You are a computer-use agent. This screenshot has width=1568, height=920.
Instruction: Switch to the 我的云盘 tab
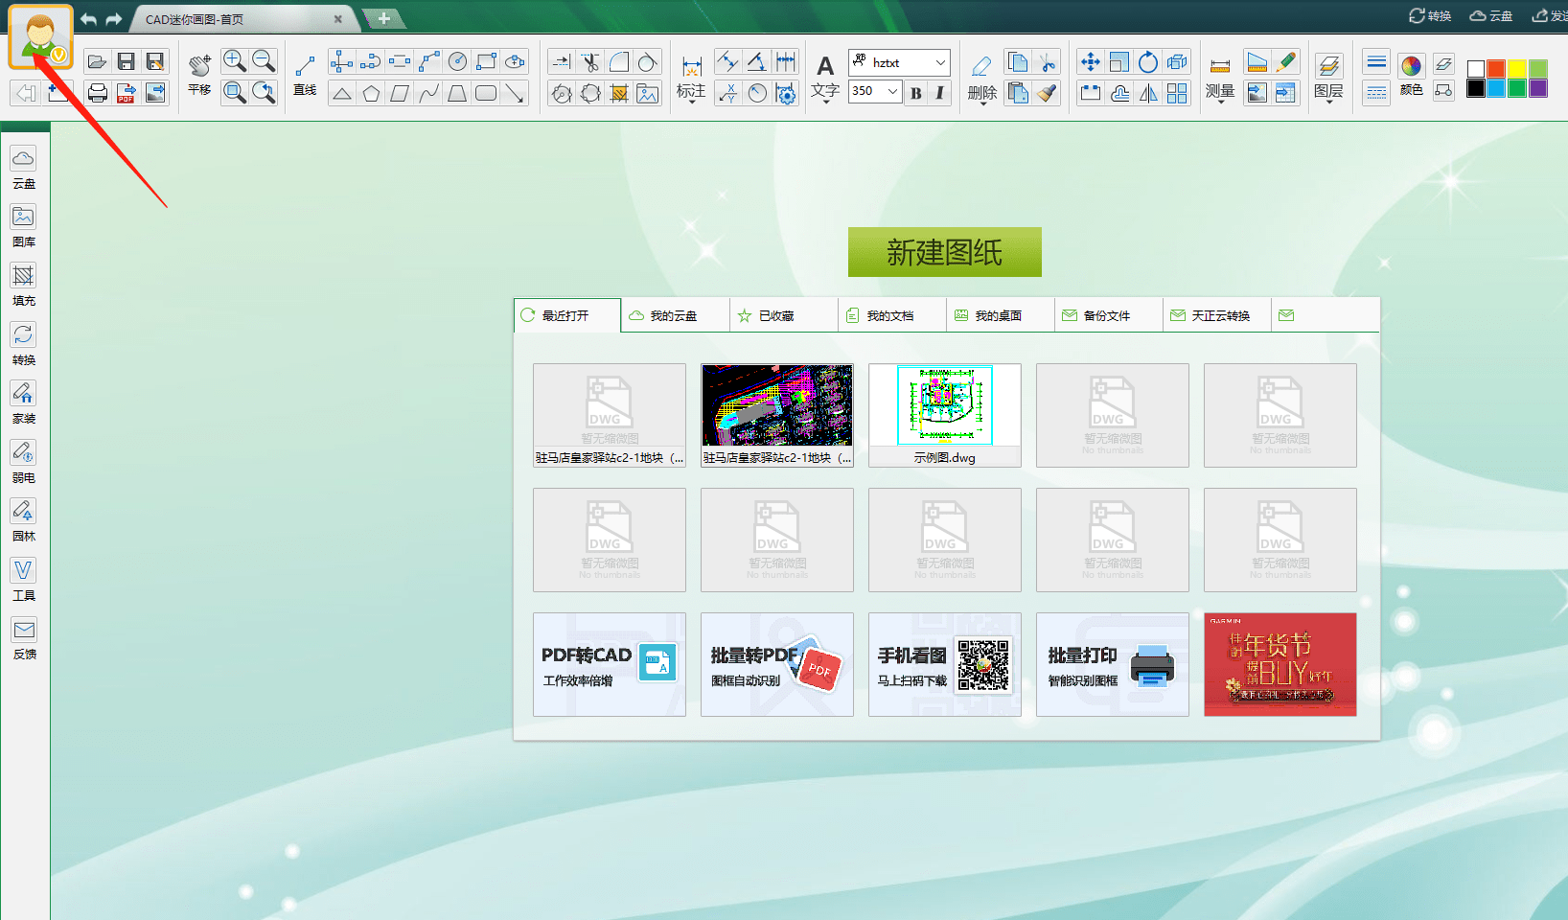click(x=675, y=315)
